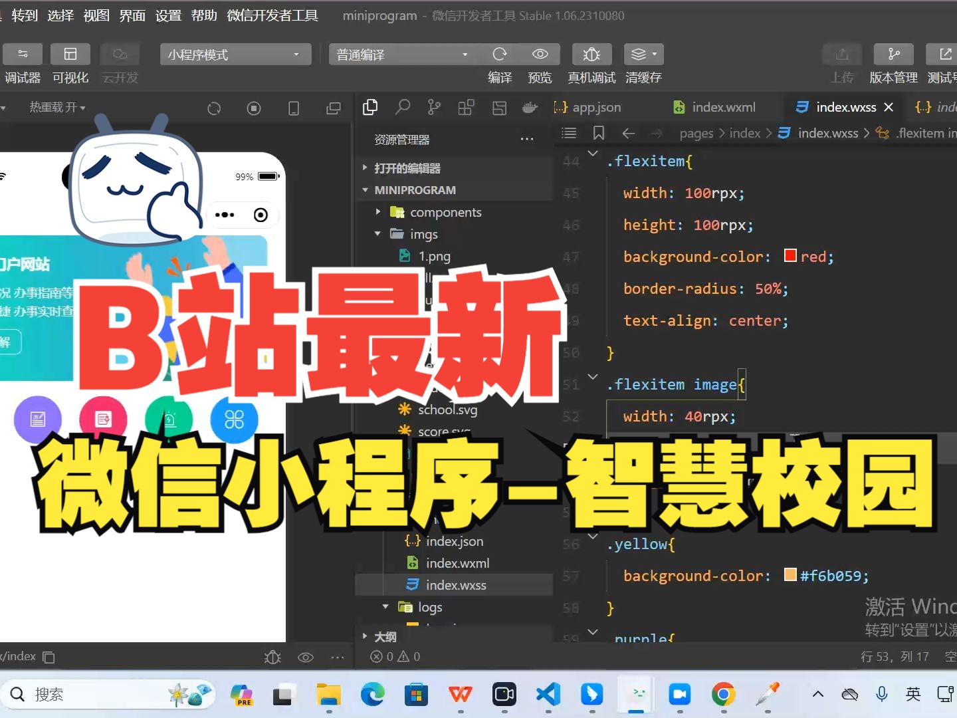Click the detach simulator window icon
957x718 pixels.
coord(334,108)
